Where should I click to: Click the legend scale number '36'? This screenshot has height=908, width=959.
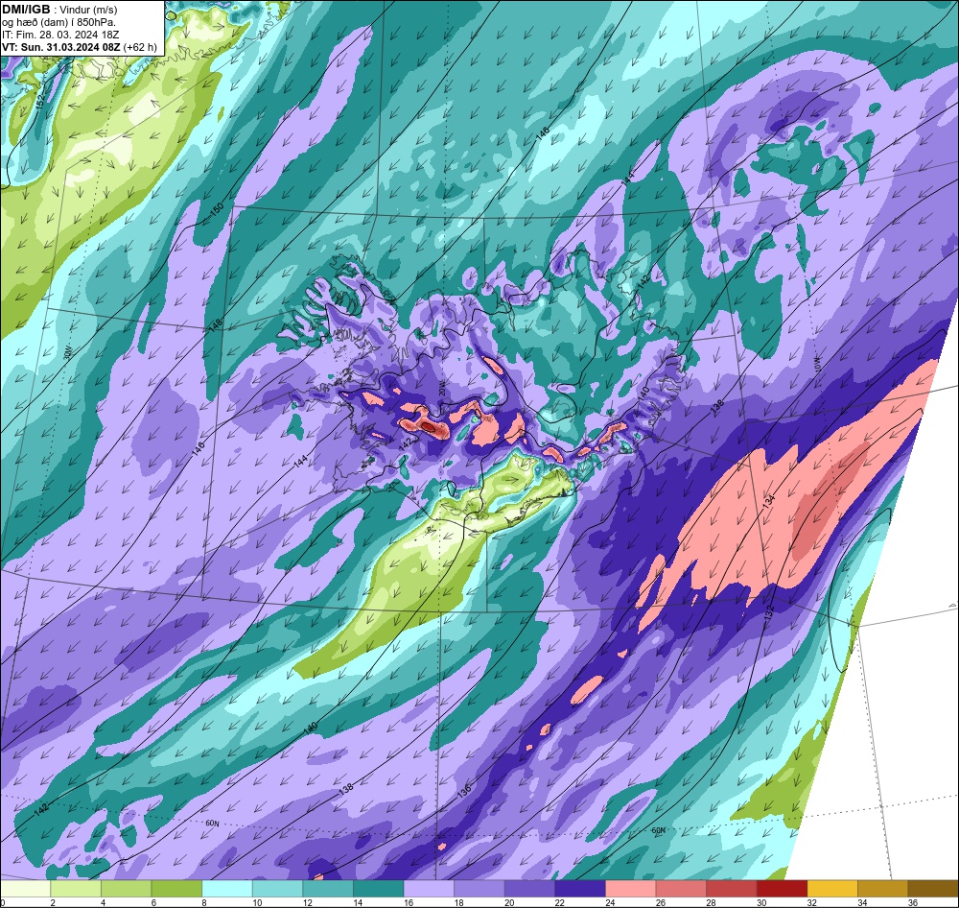[x=913, y=902]
